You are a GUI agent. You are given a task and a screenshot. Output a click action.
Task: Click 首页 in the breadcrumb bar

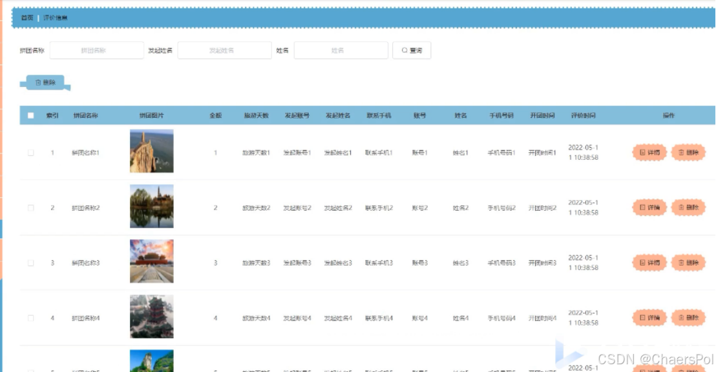[x=27, y=18]
